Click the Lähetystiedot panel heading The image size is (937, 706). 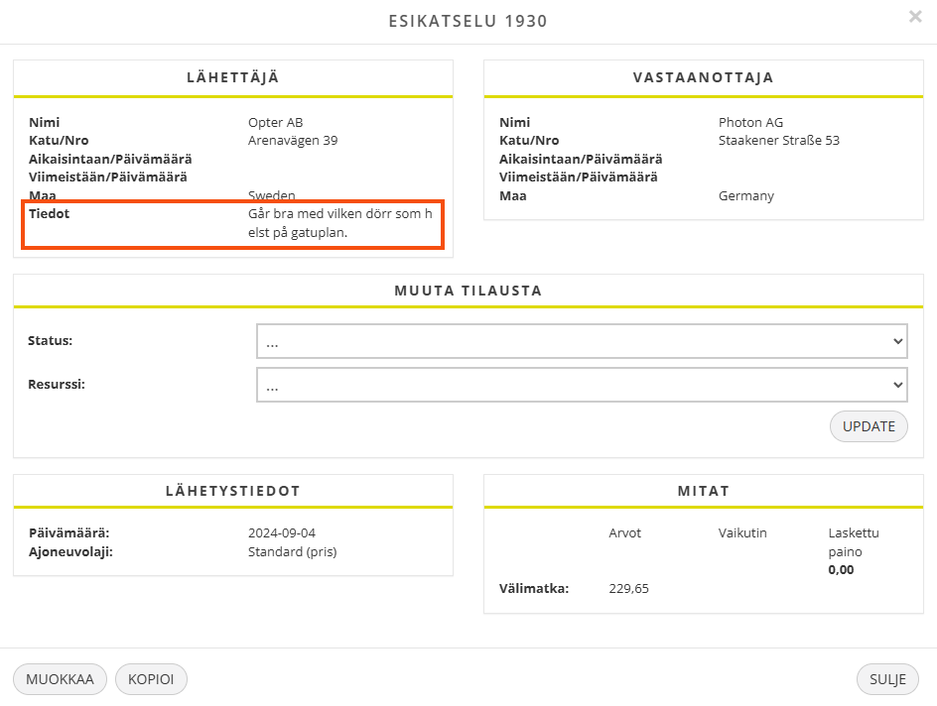point(232,491)
